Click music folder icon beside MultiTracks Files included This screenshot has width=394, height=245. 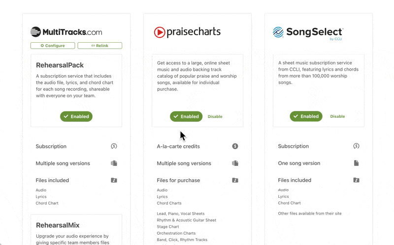[x=114, y=180]
